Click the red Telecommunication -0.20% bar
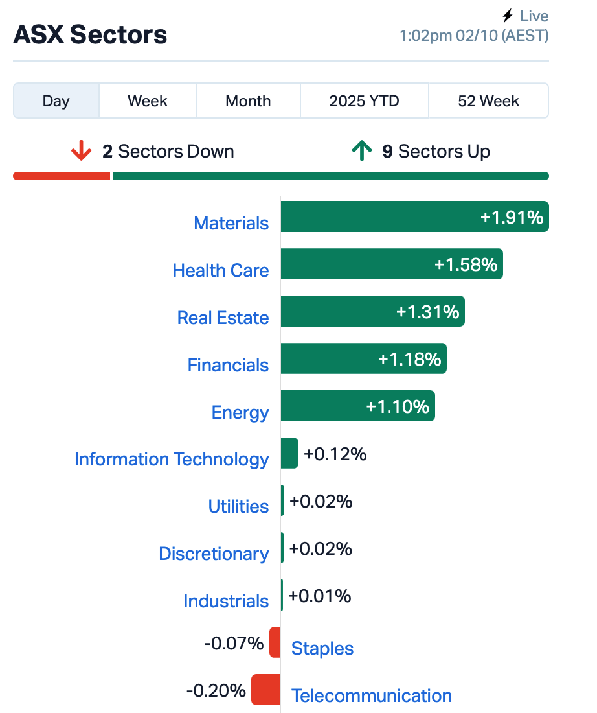Screen dimensions: 597x713 pyautogui.click(x=265, y=690)
